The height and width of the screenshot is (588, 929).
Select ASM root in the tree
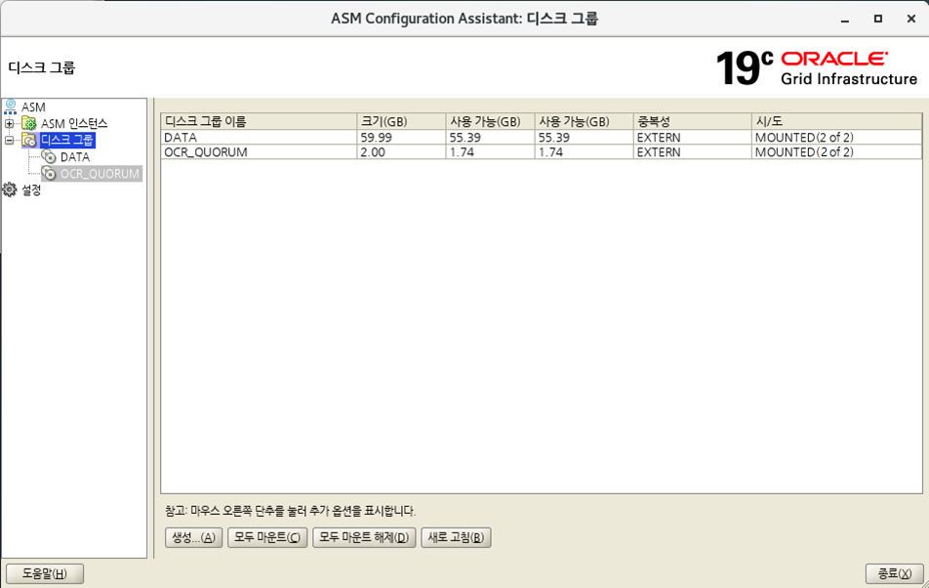tap(33, 107)
